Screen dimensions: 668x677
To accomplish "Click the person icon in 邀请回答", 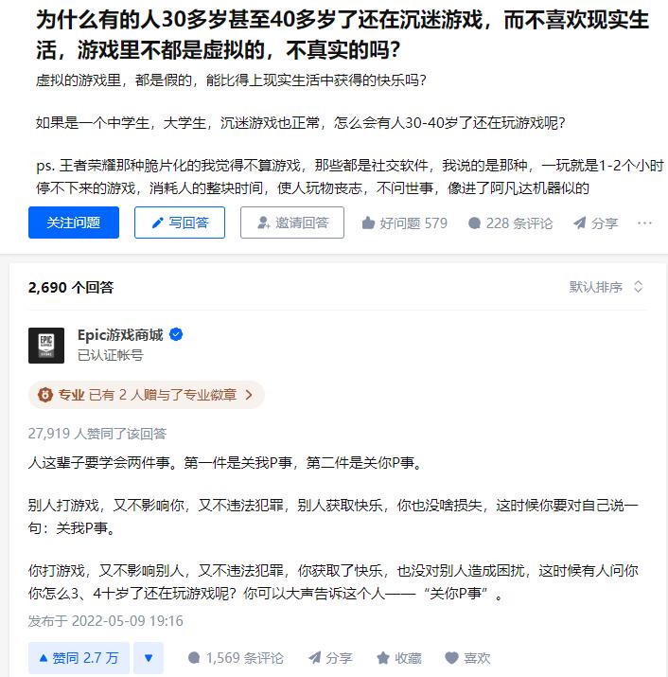I will click(x=263, y=223).
